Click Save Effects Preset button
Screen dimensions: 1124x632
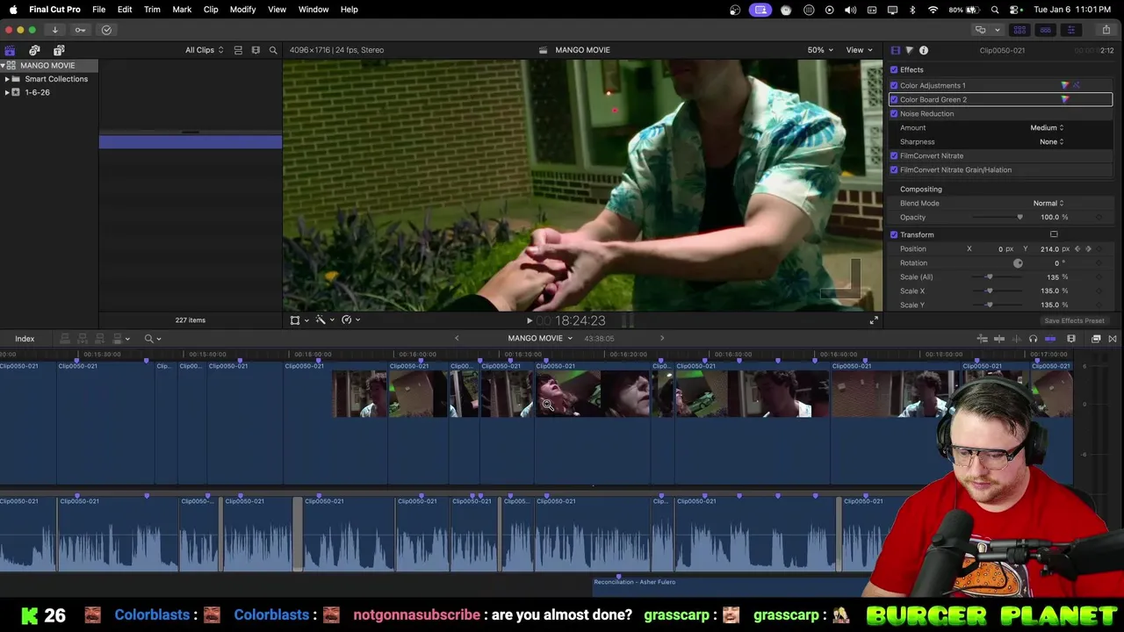point(1074,321)
